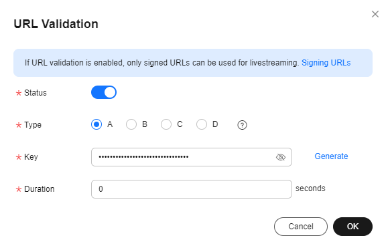
Task: Click the Status field label
Action: pyautogui.click(x=36, y=93)
